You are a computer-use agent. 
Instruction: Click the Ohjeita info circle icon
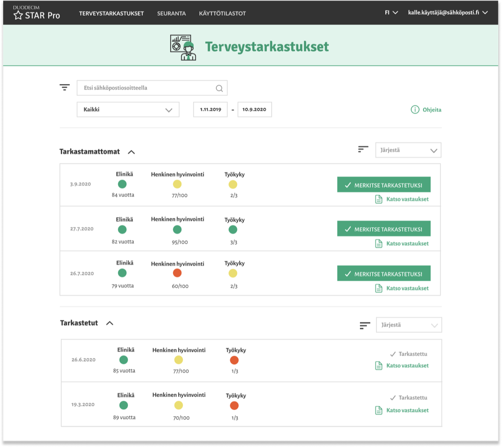(x=415, y=109)
